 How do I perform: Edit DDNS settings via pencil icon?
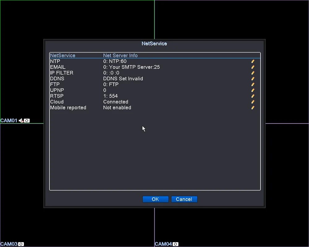pyautogui.click(x=253, y=79)
